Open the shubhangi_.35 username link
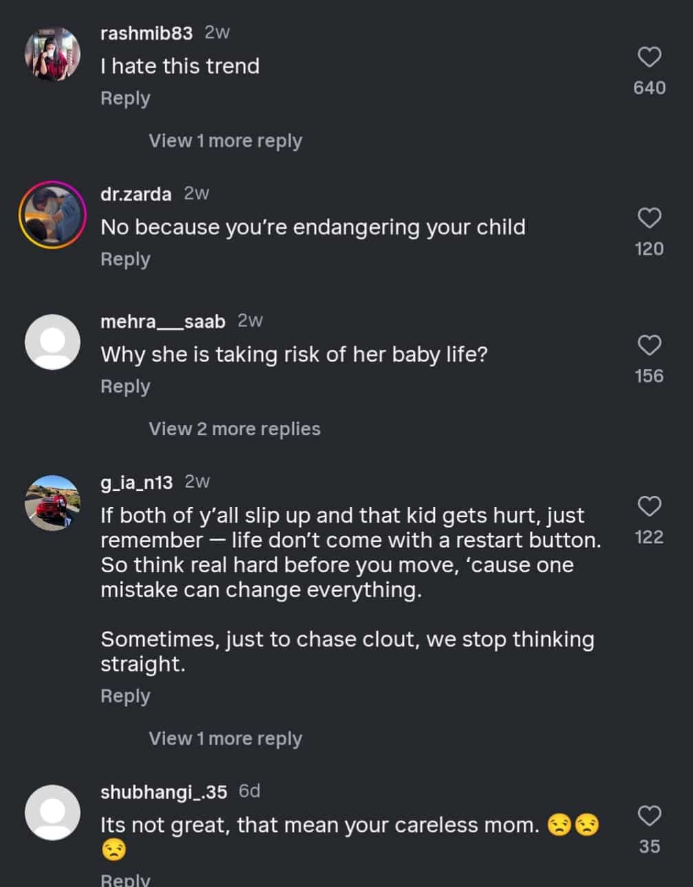Viewport: 693px width, 887px height. pyautogui.click(x=163, y=792)
